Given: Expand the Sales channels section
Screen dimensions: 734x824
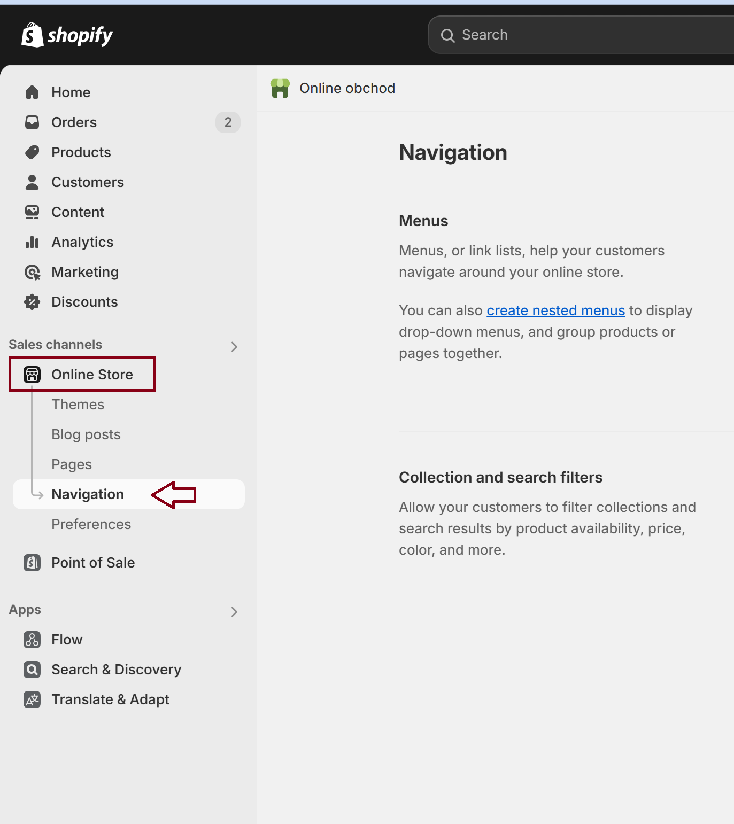Looking at the screenshot, I should coord(234,346).
